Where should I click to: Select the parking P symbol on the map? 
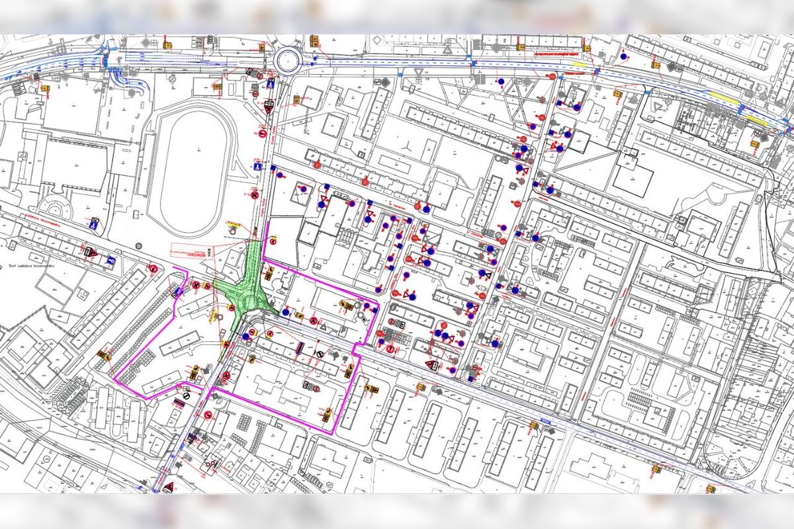(343, 331)
